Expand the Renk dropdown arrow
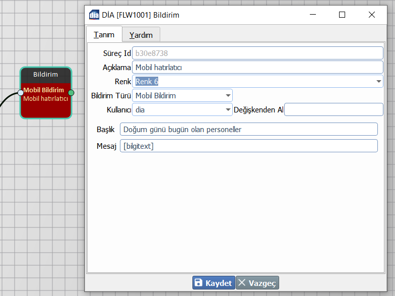Screen dimensions: 395x296 click(378, 81)
